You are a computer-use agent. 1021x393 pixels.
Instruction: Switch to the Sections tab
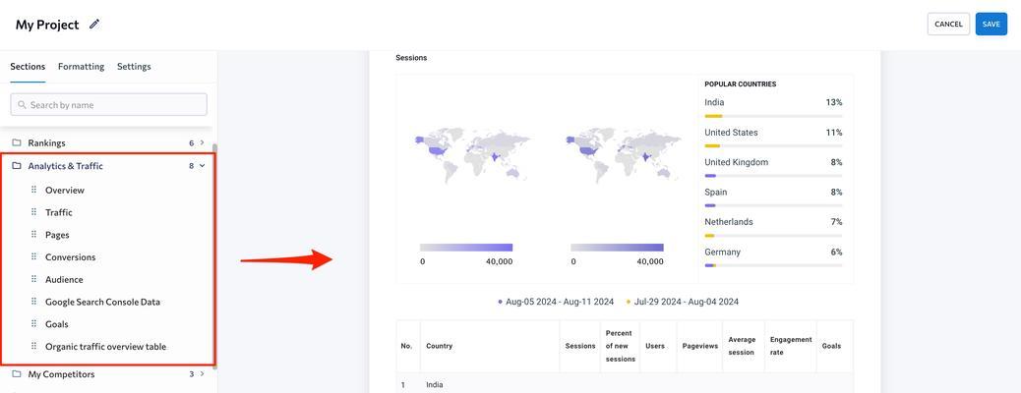(x=28, y=67)
